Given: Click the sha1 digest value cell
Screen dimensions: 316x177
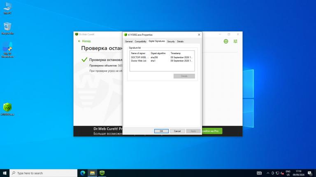Looking at the screenshot, I should coord(153,61).
